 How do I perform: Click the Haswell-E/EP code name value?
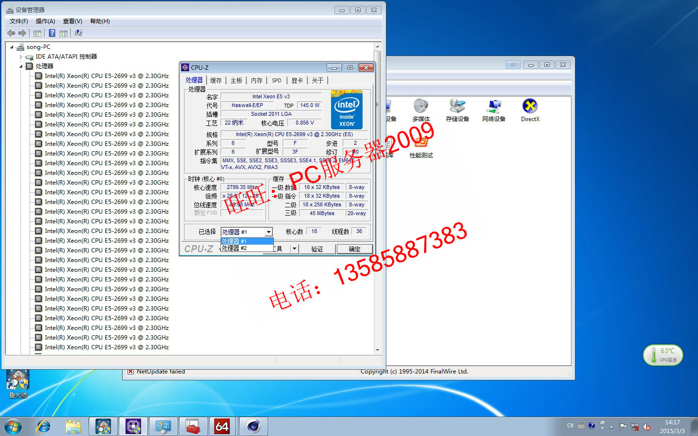tap(247, 105)
